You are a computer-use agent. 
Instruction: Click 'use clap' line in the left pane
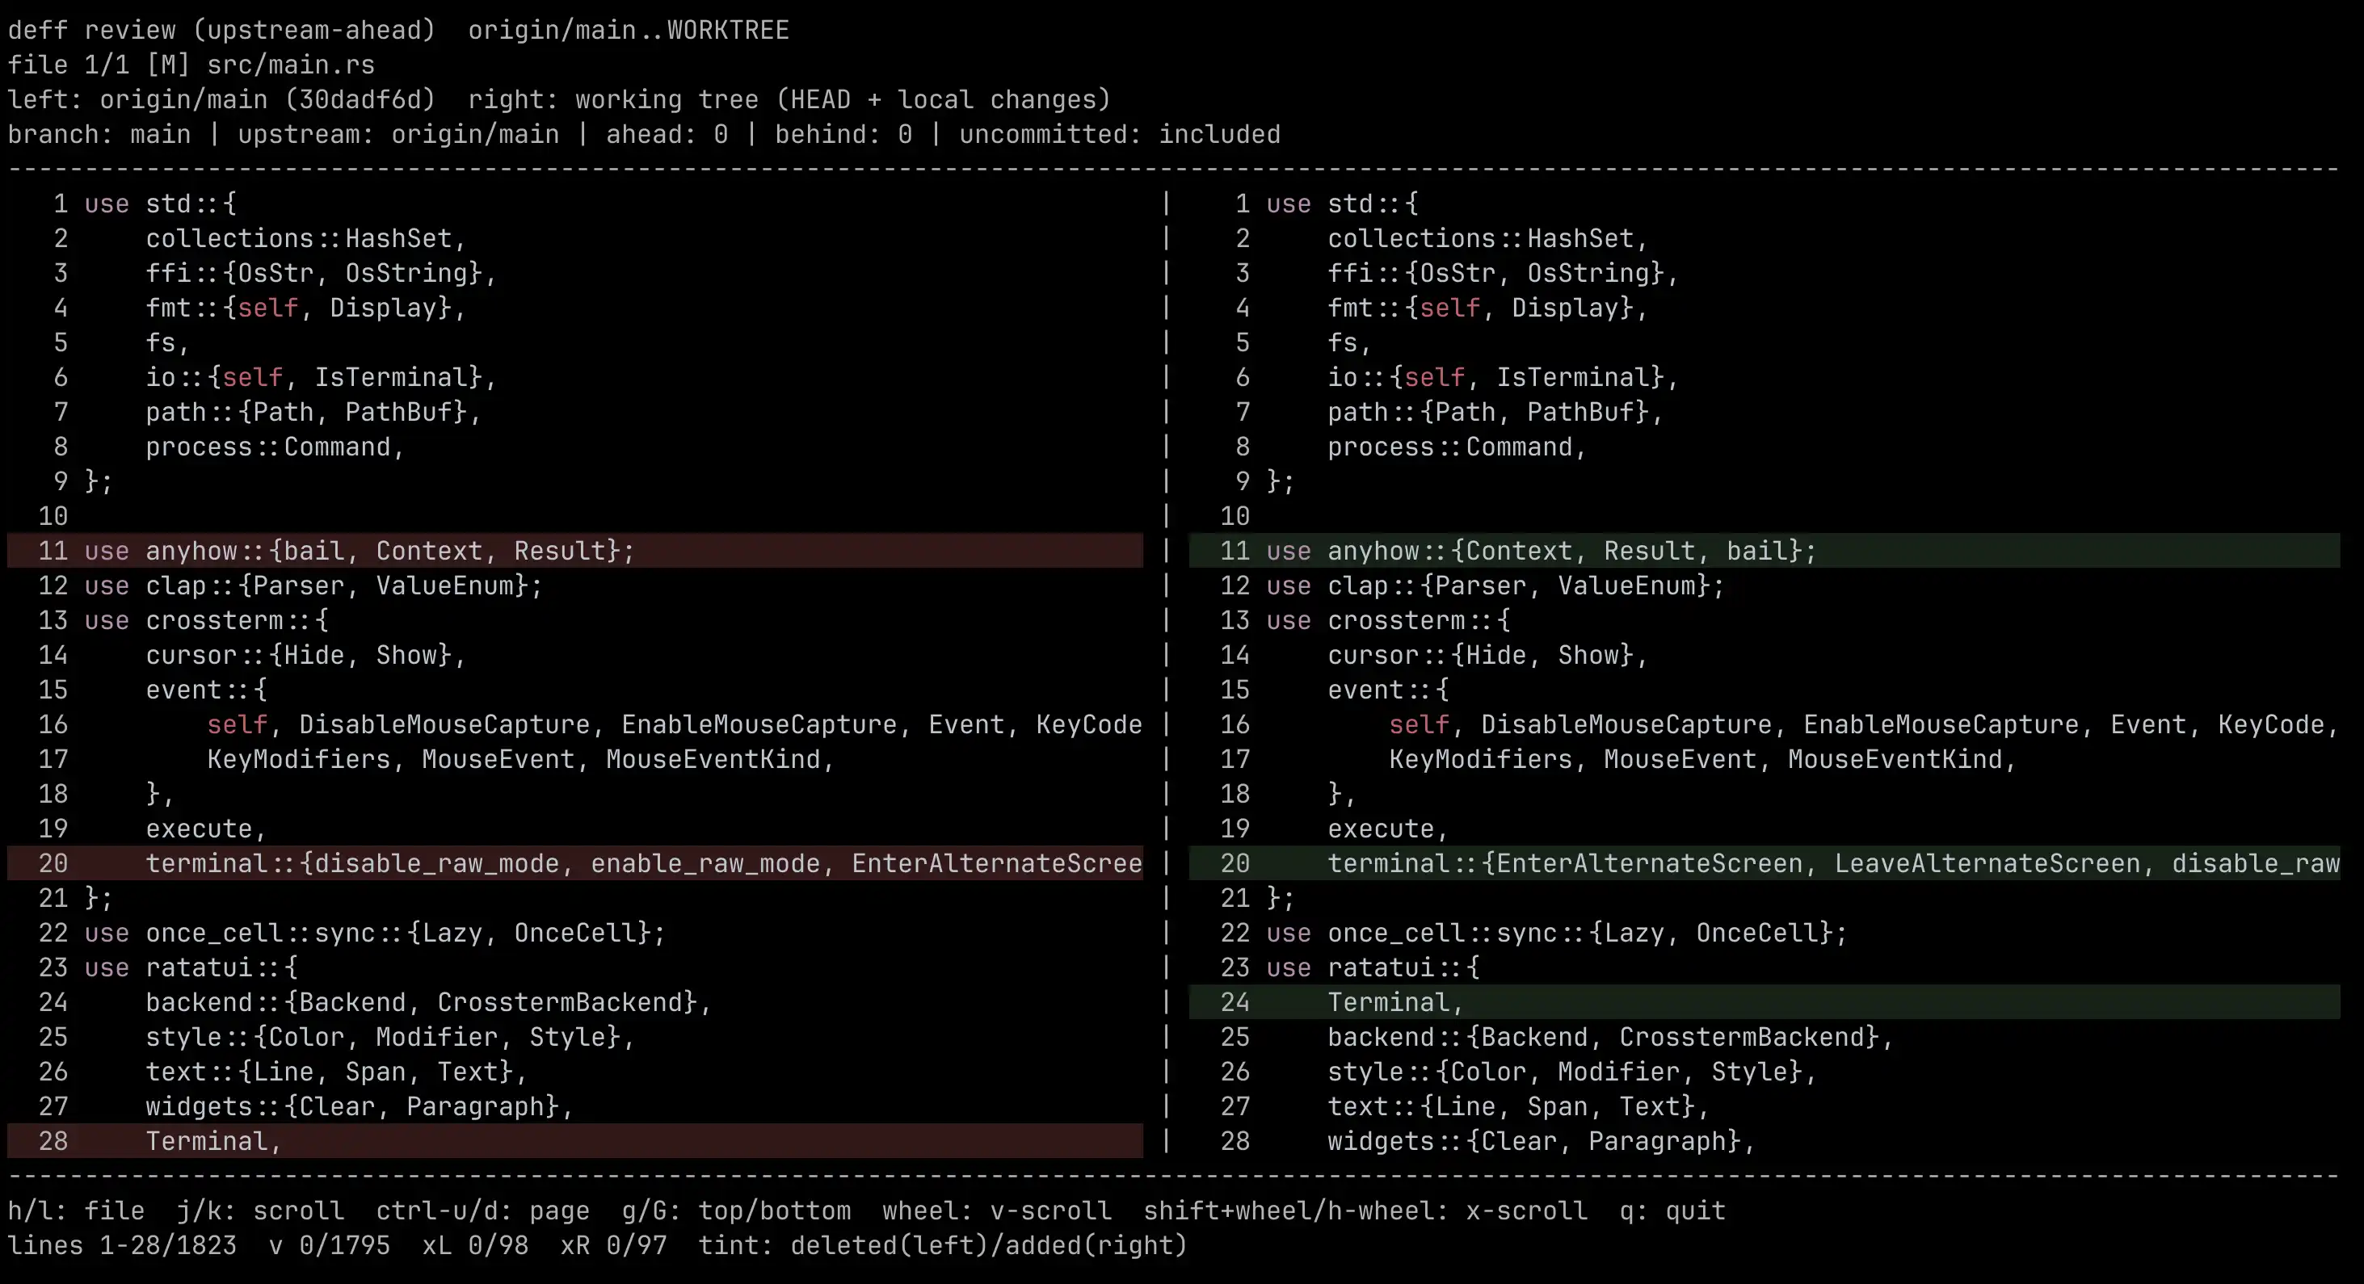(x=312, y=586)
